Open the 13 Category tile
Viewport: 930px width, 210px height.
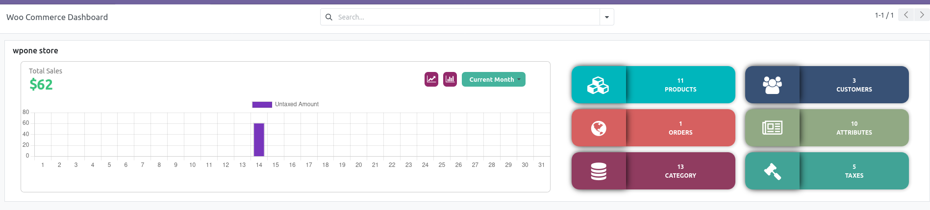point(680,171)
